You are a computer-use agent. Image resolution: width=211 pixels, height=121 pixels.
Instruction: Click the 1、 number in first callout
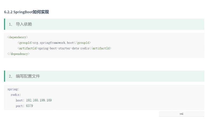11,24
